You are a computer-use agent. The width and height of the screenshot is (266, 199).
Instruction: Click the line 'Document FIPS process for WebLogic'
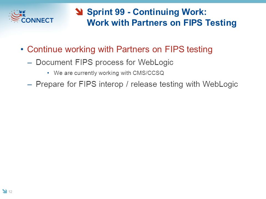pos(105,62)
